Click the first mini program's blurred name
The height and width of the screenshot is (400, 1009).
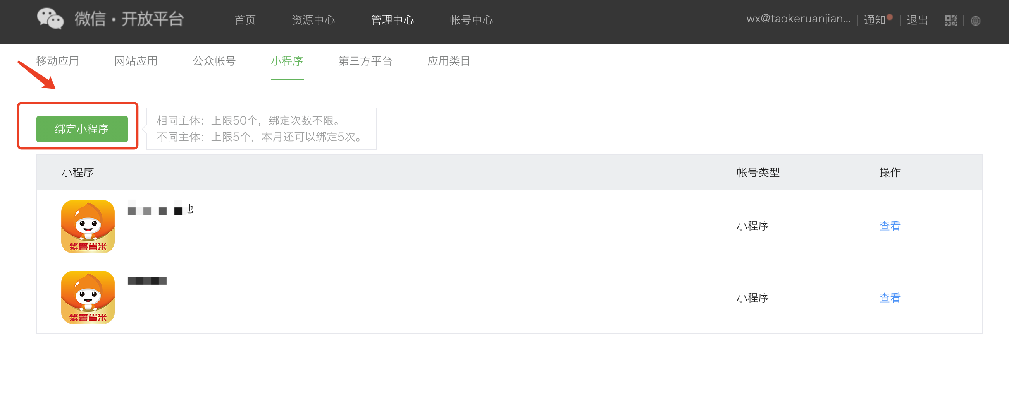[160, 209]
